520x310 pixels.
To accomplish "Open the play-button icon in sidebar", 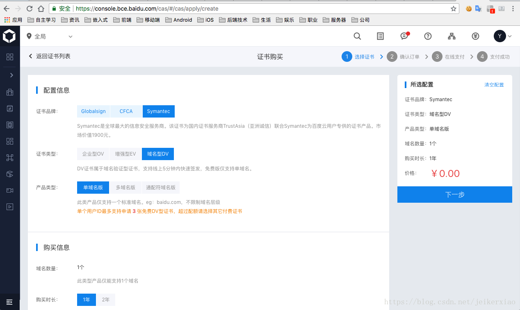I will [x=10, y=207].
